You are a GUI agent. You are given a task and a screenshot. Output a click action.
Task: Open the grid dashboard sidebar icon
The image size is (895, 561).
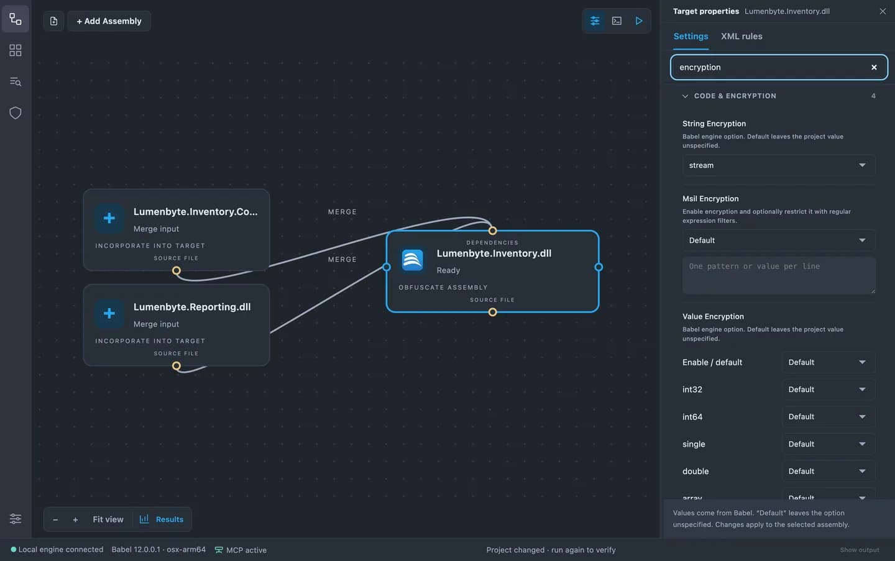(x=16, y=50)
